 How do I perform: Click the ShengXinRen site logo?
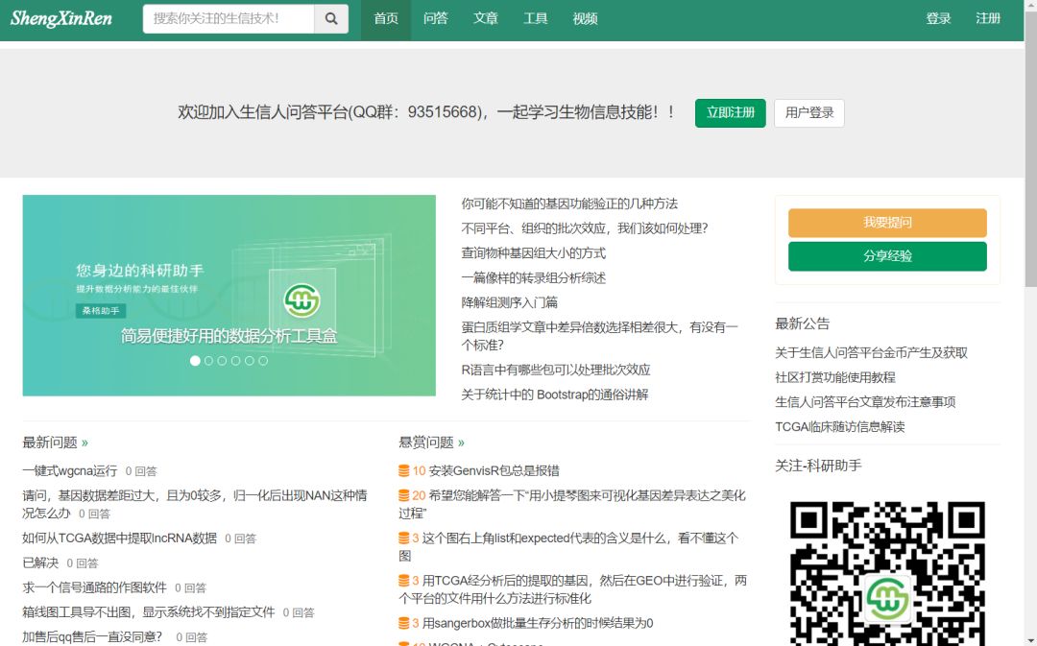[x=61, y=18]
